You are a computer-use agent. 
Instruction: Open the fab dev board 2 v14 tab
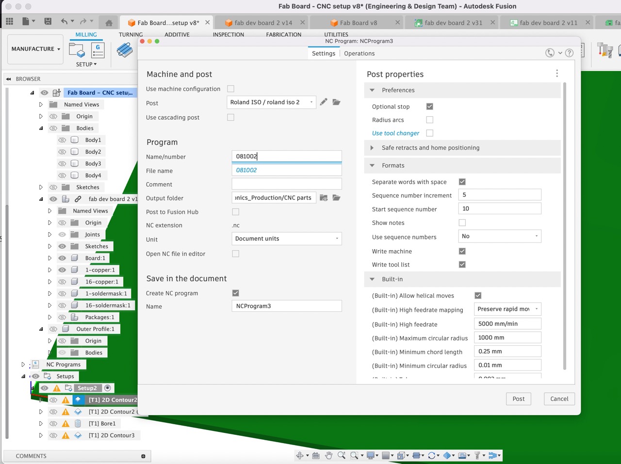tap(263, 23)
